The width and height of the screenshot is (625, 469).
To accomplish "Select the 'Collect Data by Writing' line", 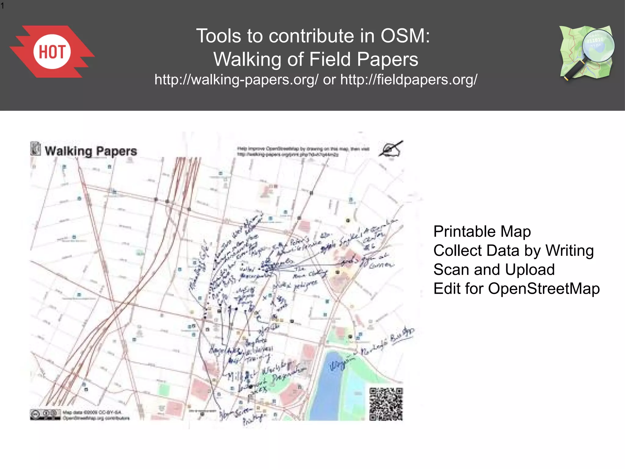I will [514, 251].
